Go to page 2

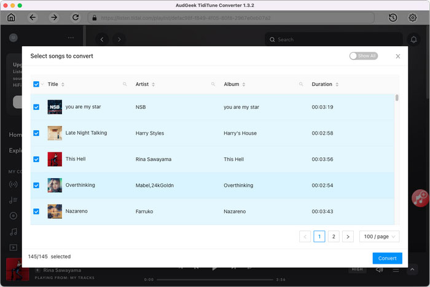(334, 237)
